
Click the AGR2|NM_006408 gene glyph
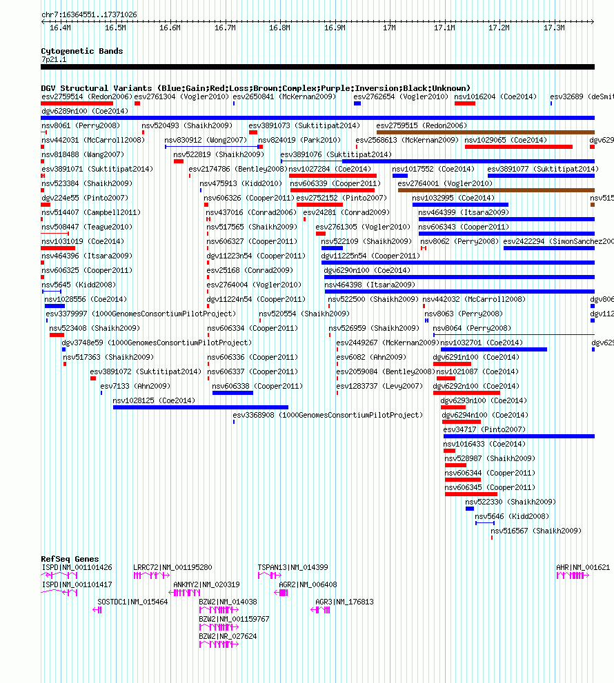click(281, 593)
